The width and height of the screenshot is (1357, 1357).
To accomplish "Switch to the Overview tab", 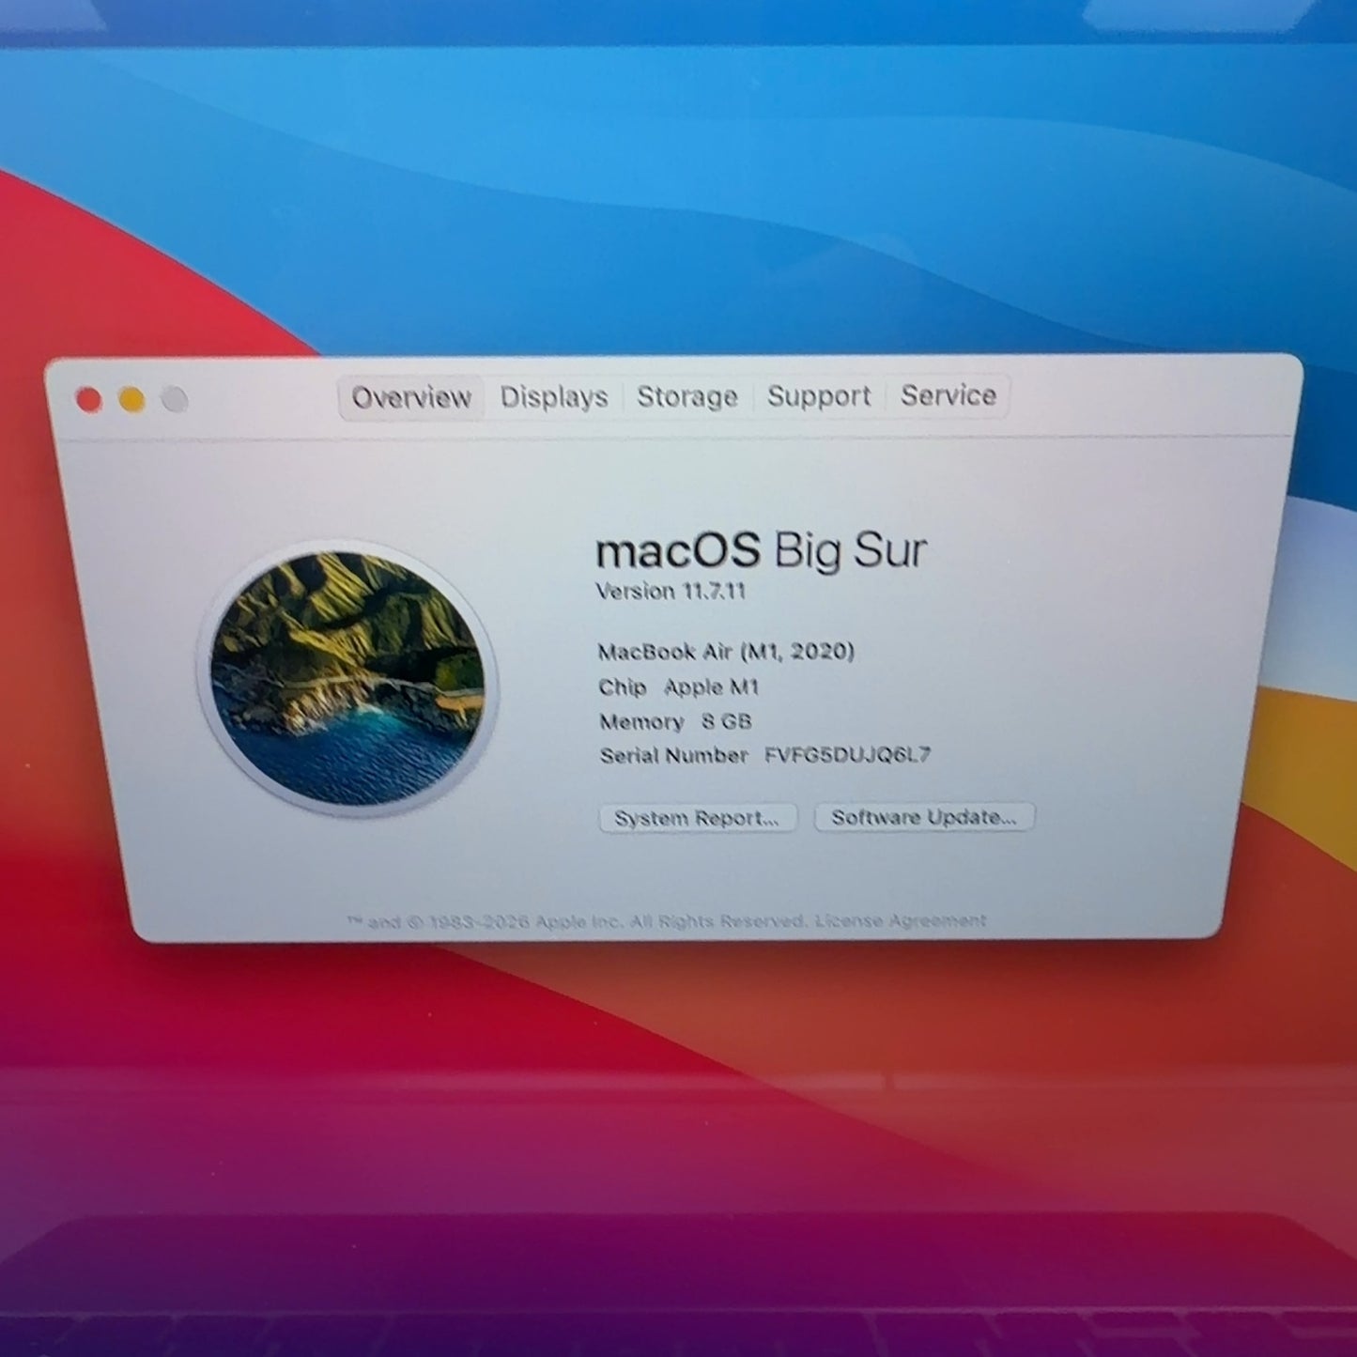I will (x=411, y=397).
